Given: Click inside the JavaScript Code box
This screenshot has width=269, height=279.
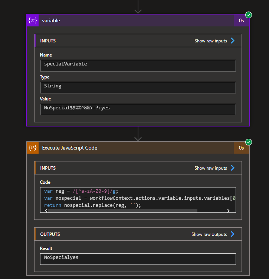Looking at the screenshot, I should click(x=138, y=200).
